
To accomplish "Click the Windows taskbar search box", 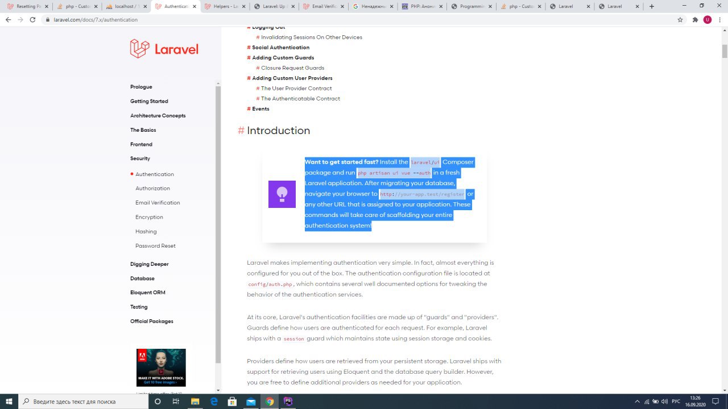I will click(x=84, y=401).
